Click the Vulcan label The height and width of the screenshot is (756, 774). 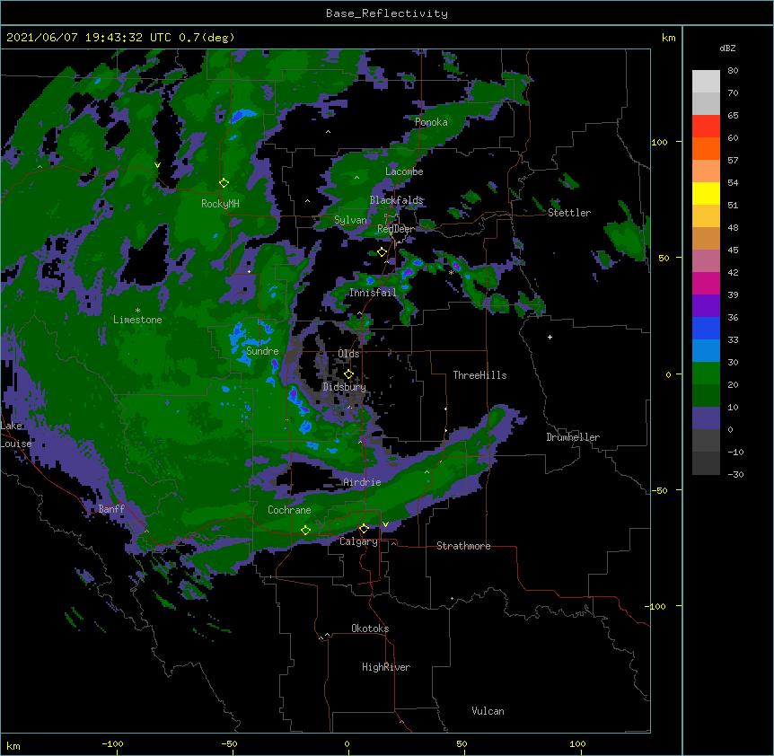pyautogui.click(x=488, y=711)
